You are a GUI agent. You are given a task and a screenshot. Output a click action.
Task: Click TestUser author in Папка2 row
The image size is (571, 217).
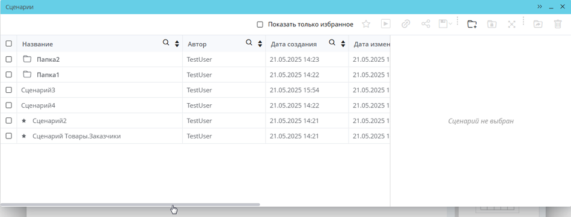(x=199, y=59)
